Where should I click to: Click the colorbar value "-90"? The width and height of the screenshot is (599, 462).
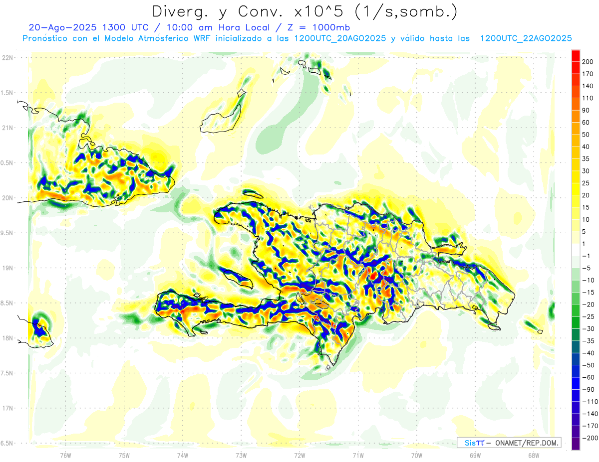pos(588,389)
